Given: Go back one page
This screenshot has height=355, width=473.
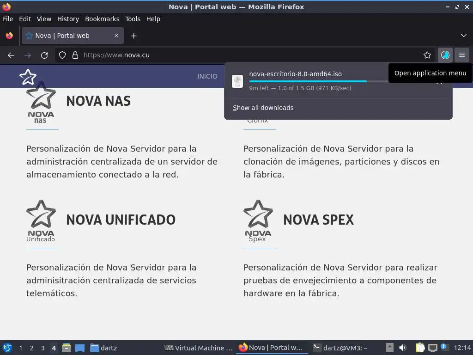Looking at the screenshot, I should click(11, 55).
